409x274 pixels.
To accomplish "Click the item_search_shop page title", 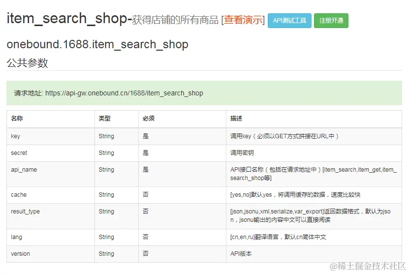I will coord(67,18).
